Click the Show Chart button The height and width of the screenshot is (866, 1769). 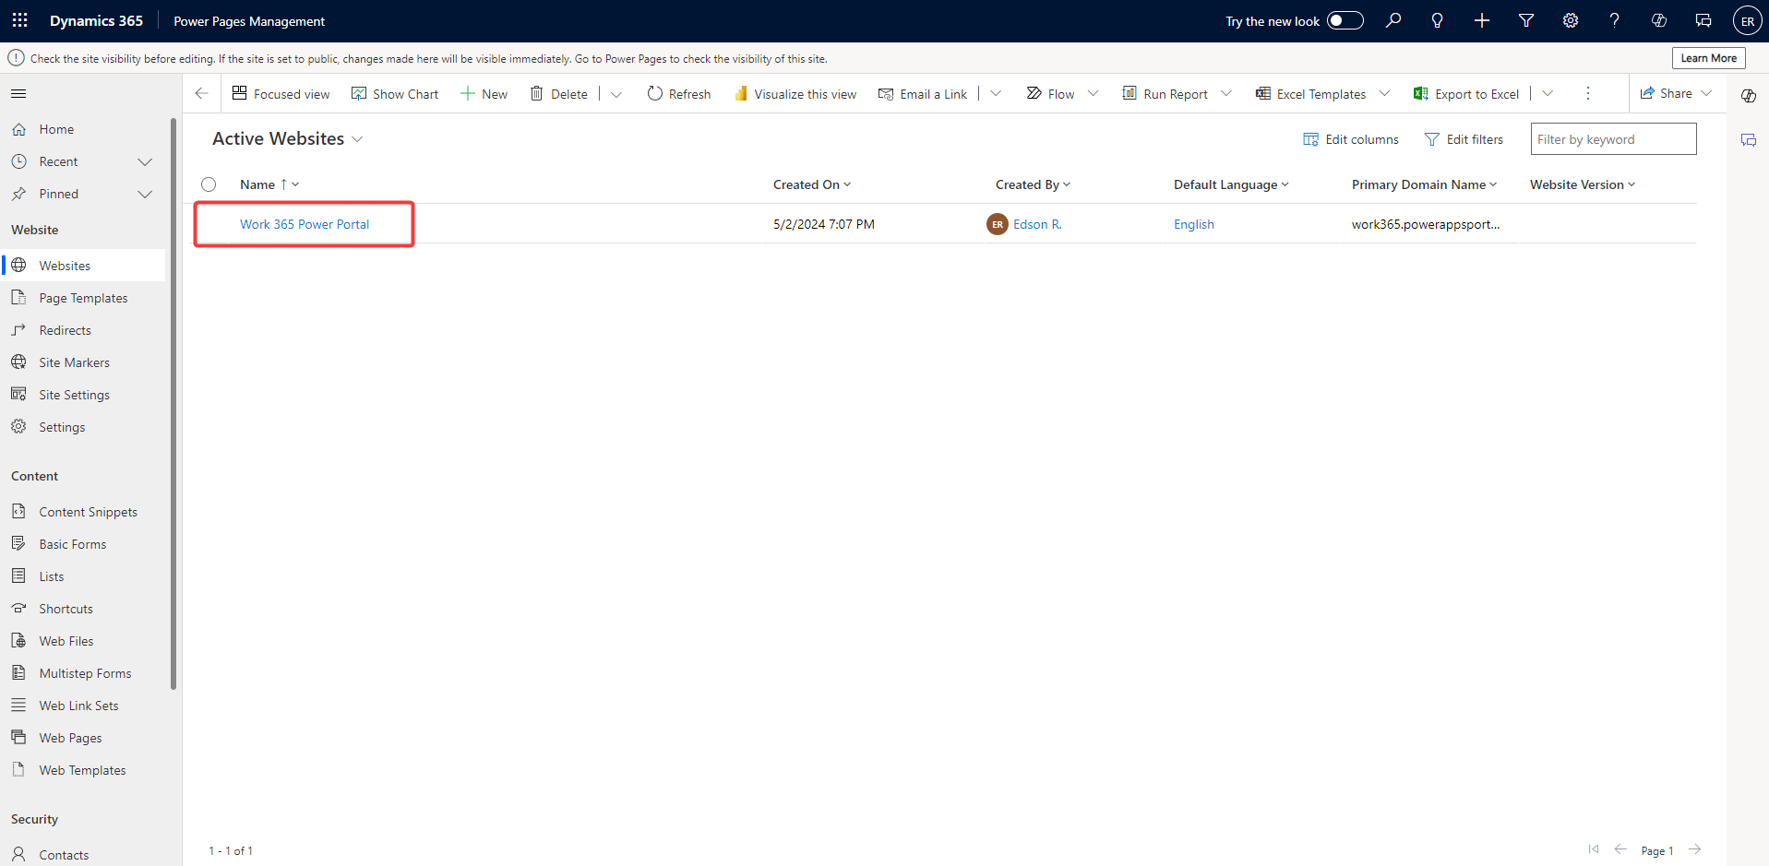395,93
